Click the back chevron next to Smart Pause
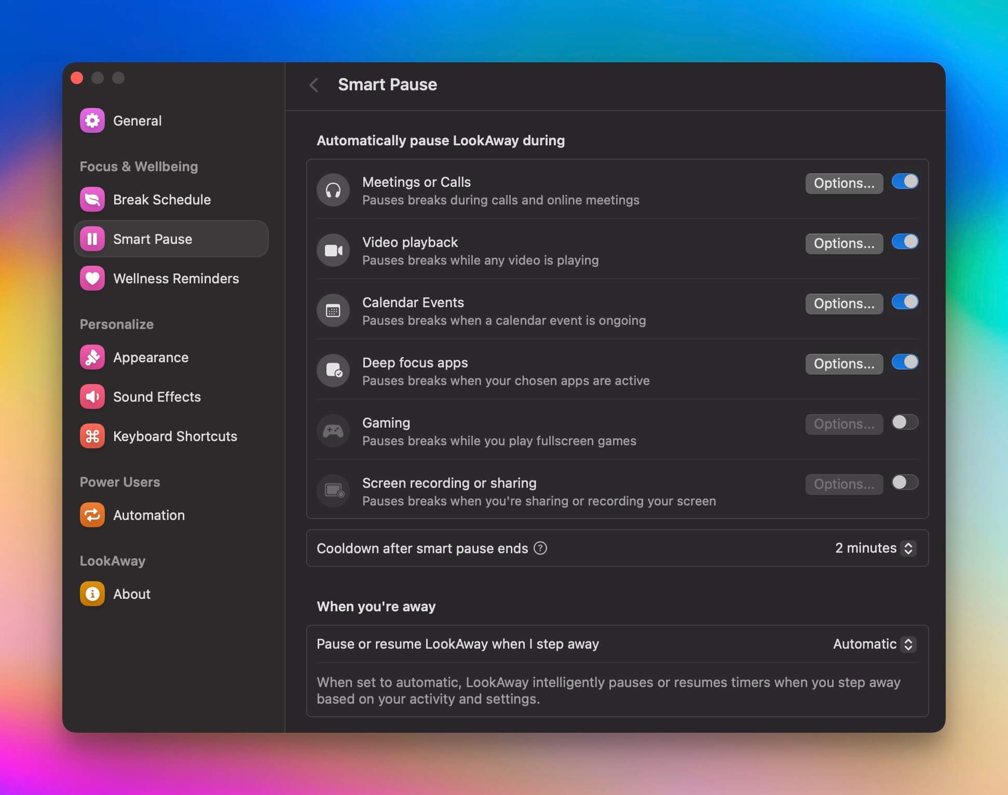This screenshot has height=795, width=1008. (x=314, y=85)
